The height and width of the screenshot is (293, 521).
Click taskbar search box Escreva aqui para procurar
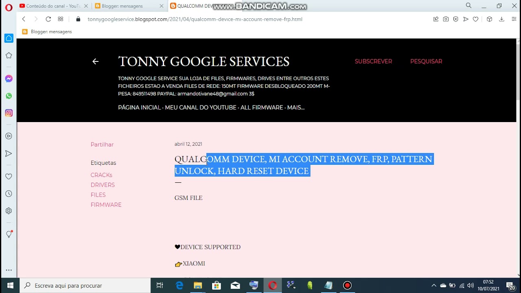click(85, 285)
